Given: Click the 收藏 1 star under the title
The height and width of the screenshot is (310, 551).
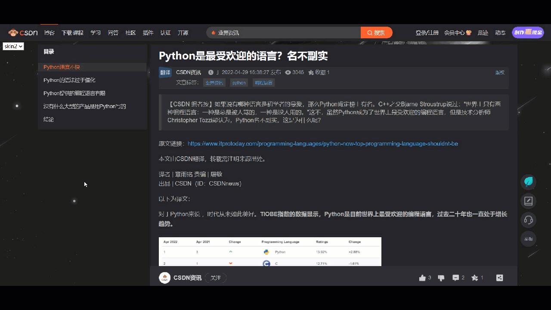Looking at the screenshot, I should click(x=319, y=72).
